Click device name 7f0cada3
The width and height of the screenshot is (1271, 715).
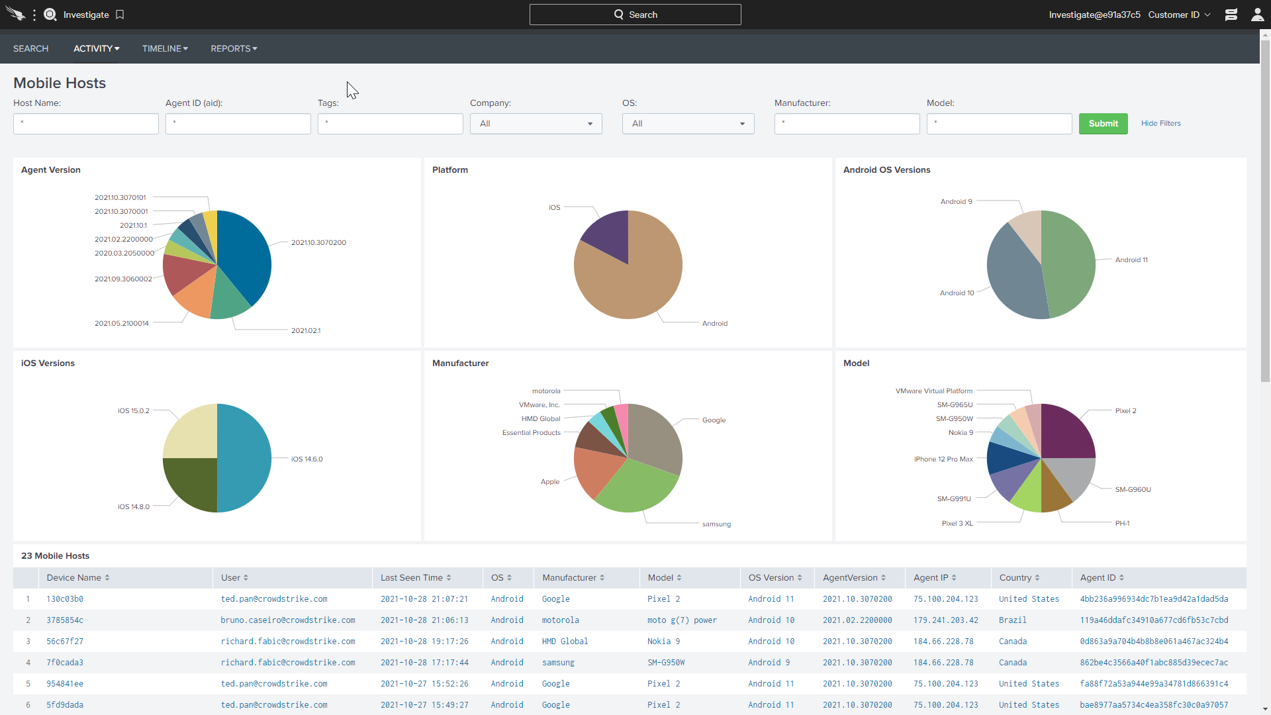[65, 663]
